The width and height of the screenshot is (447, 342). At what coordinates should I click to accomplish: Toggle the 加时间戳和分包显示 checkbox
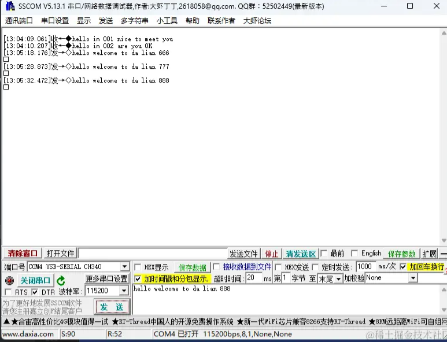pos(138,278)
